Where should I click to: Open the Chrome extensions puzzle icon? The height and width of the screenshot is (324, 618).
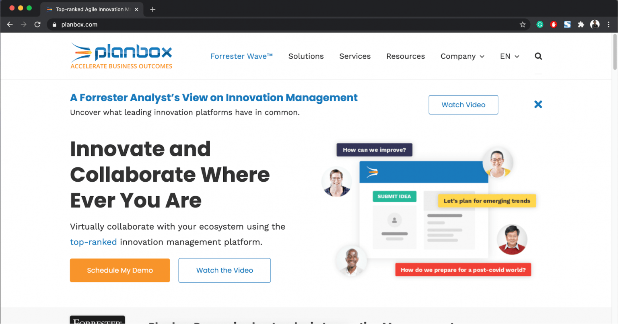[x=581, y=24]
